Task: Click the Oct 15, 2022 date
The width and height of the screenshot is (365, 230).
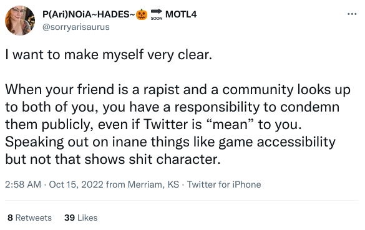Action: pos(76,184)
